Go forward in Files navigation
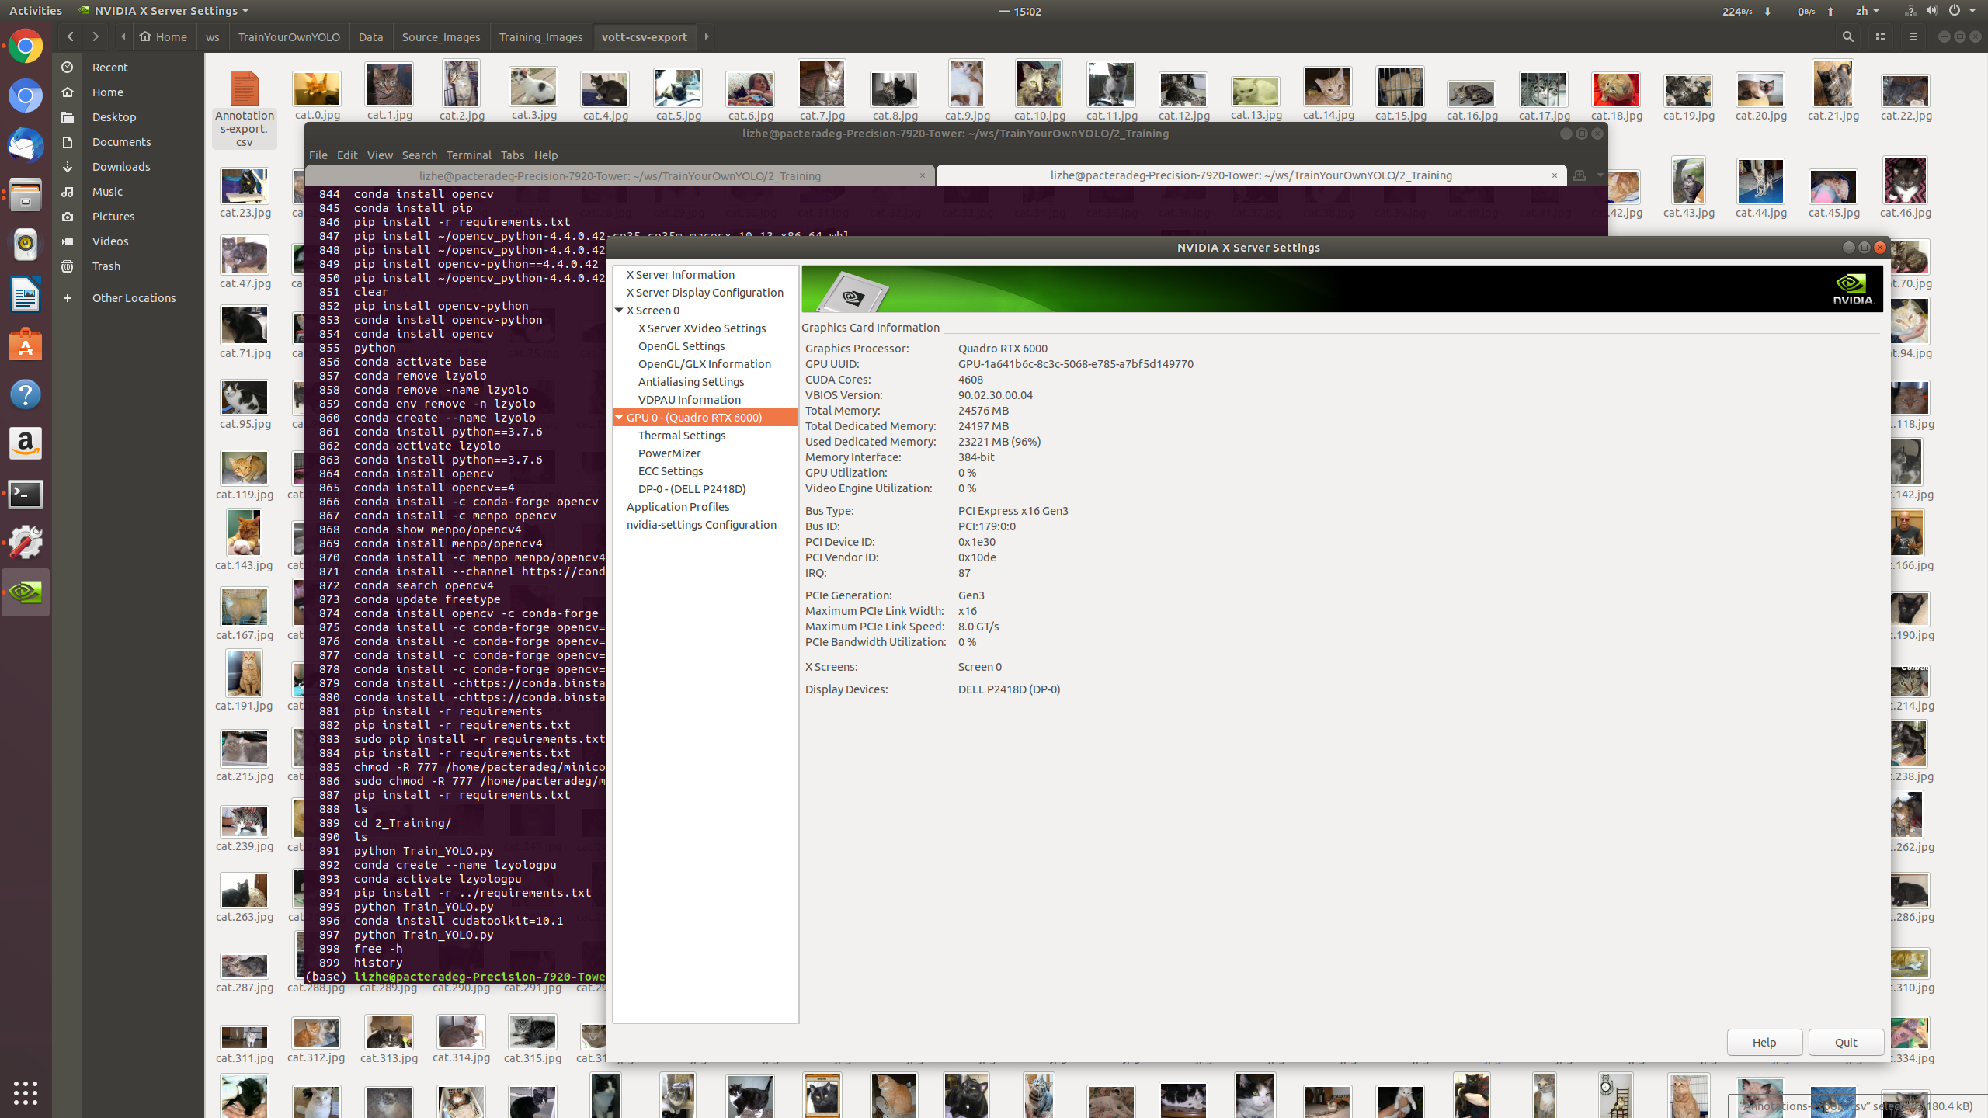Image resolution: width=1988 pixels, height=1118 pixels. (x=96, y=36)
